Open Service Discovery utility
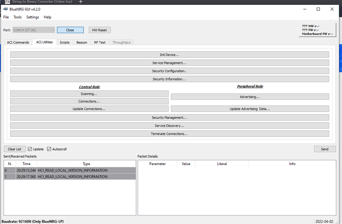 click(169, 126)
